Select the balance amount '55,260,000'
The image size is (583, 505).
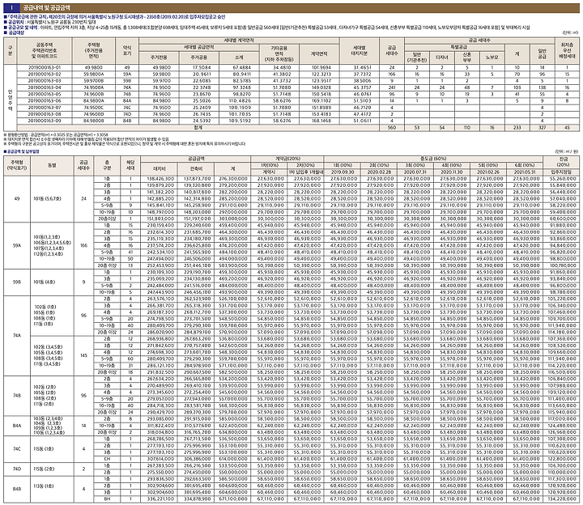563,179
